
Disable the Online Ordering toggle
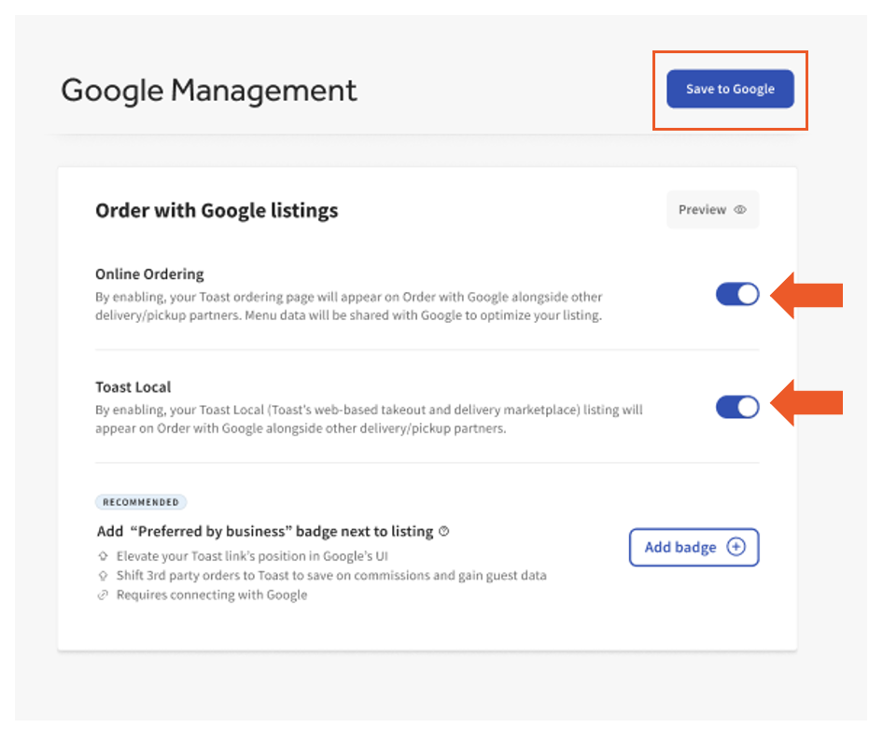pos(737,295)
